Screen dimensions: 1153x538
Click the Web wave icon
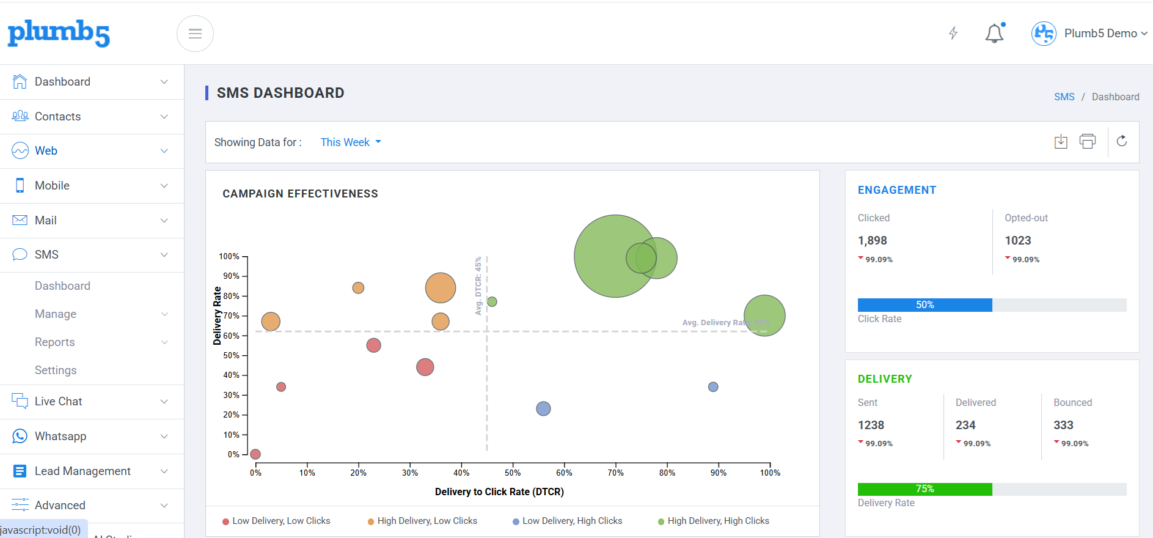point(20,150)
